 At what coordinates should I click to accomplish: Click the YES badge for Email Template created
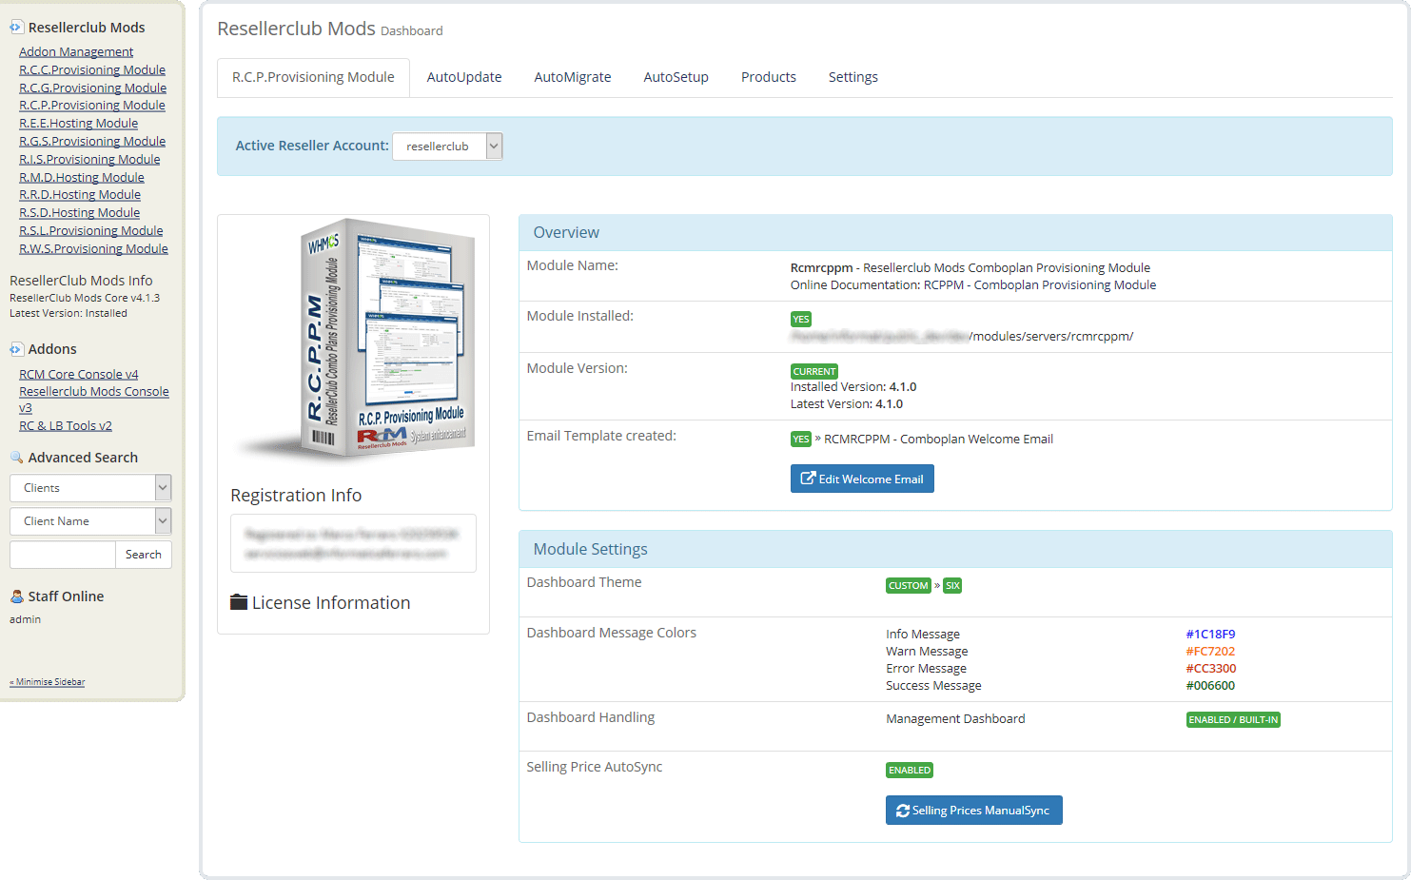[x=801, y=440]
